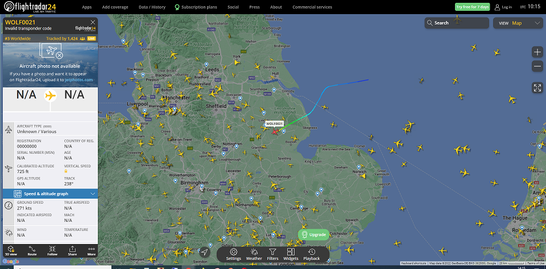The width and height of the screenshot is (546, 269).
Task: Start Playback of past flights
Action: (x=312, y=254)
